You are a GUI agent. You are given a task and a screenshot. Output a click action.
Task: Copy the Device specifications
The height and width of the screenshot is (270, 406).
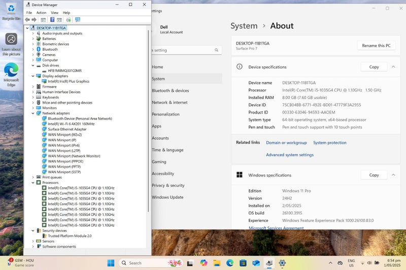[374, 67]
